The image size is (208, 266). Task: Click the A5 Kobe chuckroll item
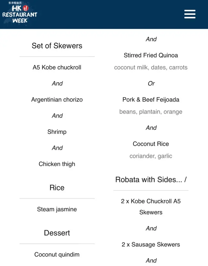[x=57, y=67]
